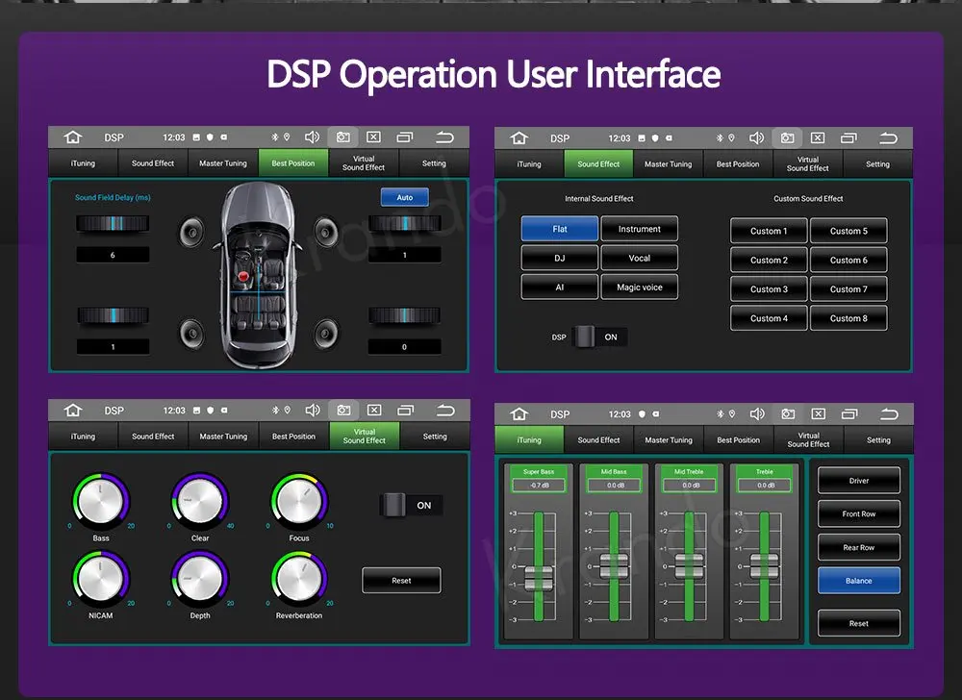Adjust Treble fader
962x700 pixels.
(x=765, y=565)
